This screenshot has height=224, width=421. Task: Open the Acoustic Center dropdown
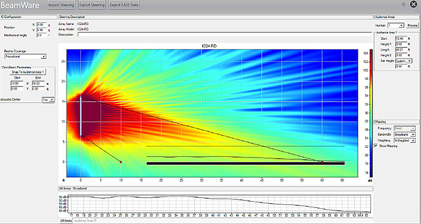[x=48, y=99]
